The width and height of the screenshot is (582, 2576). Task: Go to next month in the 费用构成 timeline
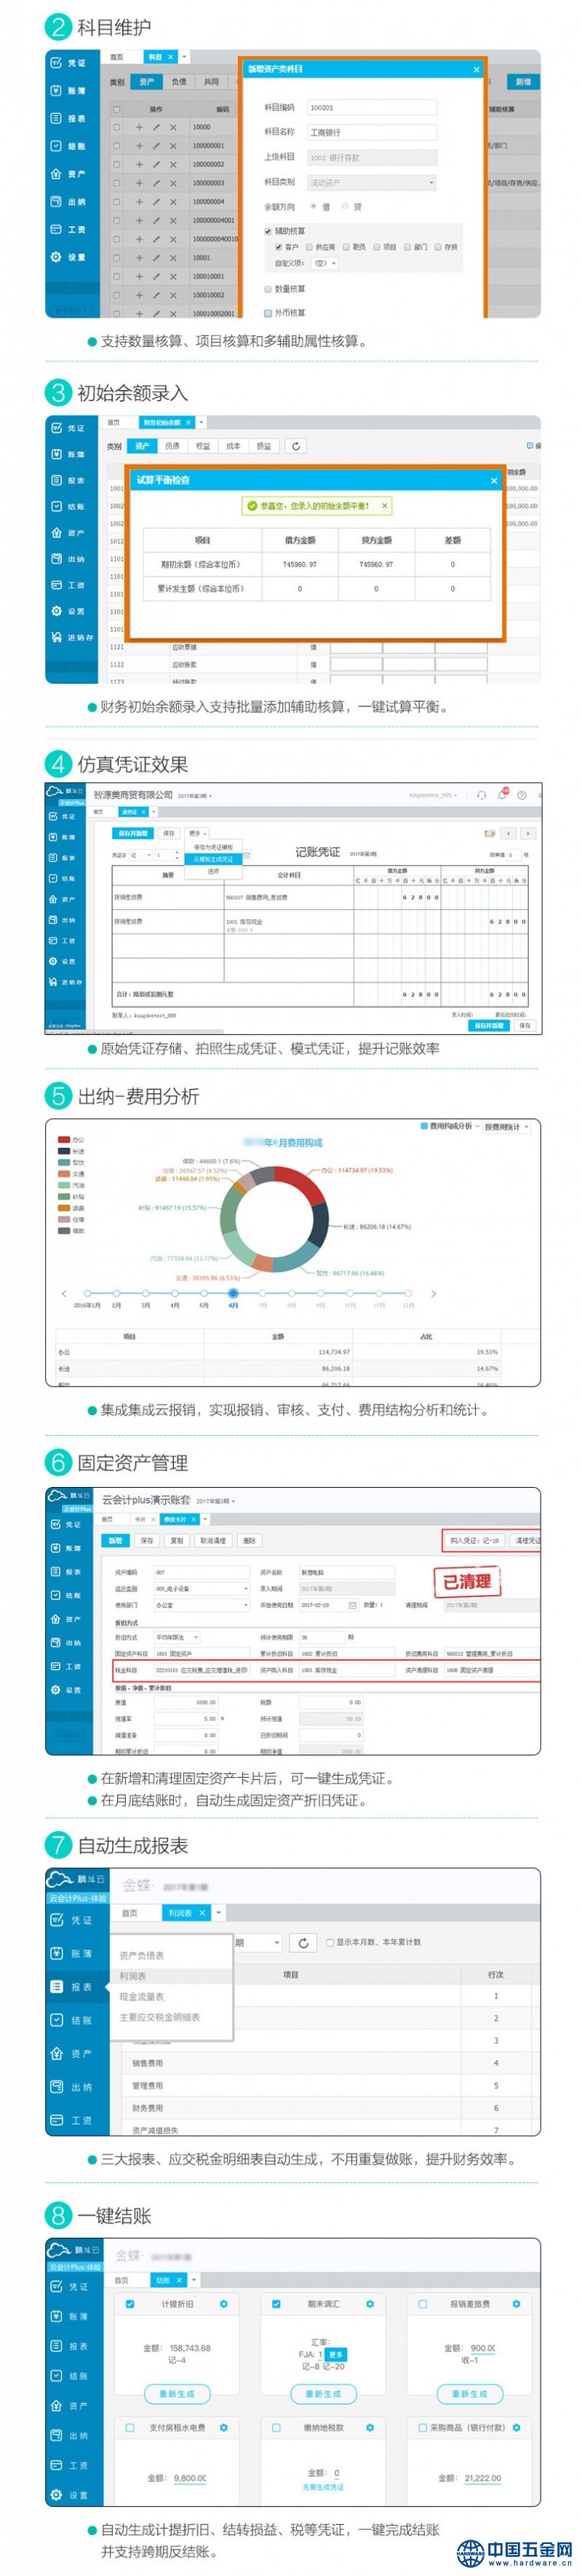pyautogui.click(x=434, y=1293)
